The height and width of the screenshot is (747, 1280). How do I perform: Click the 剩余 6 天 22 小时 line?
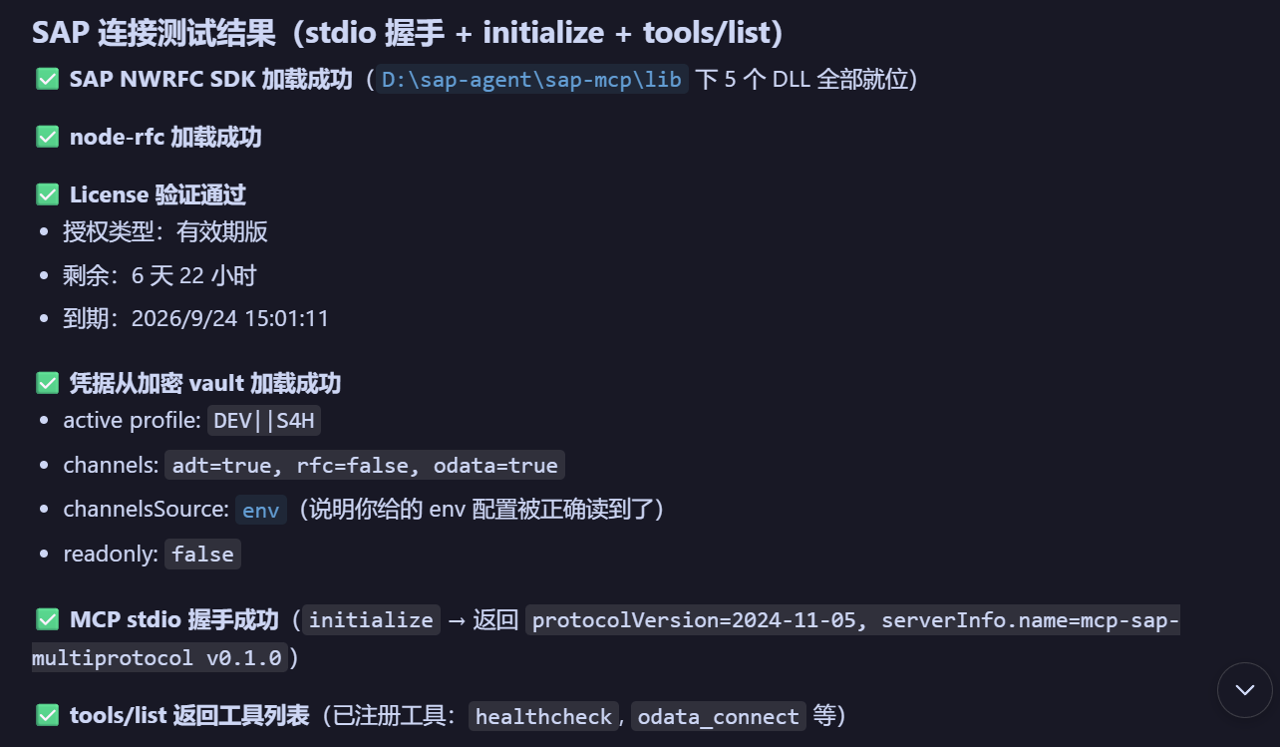click(160, 275)
